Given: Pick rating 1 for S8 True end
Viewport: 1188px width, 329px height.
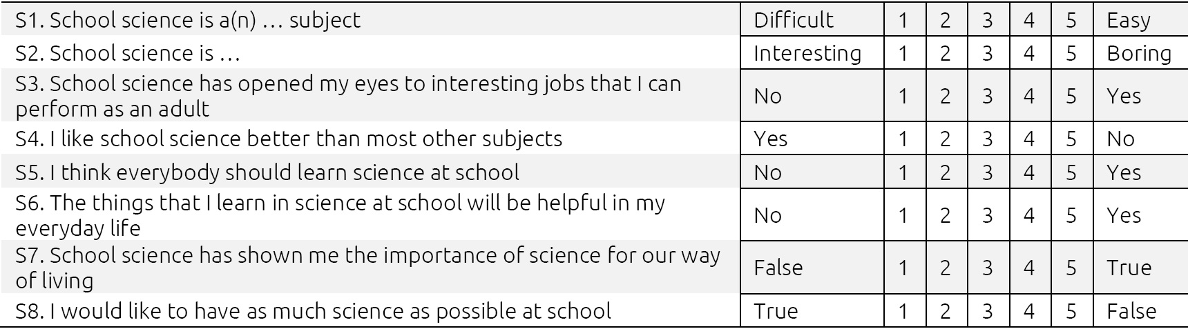Looking at the screenshot, I should coord(903,311).
